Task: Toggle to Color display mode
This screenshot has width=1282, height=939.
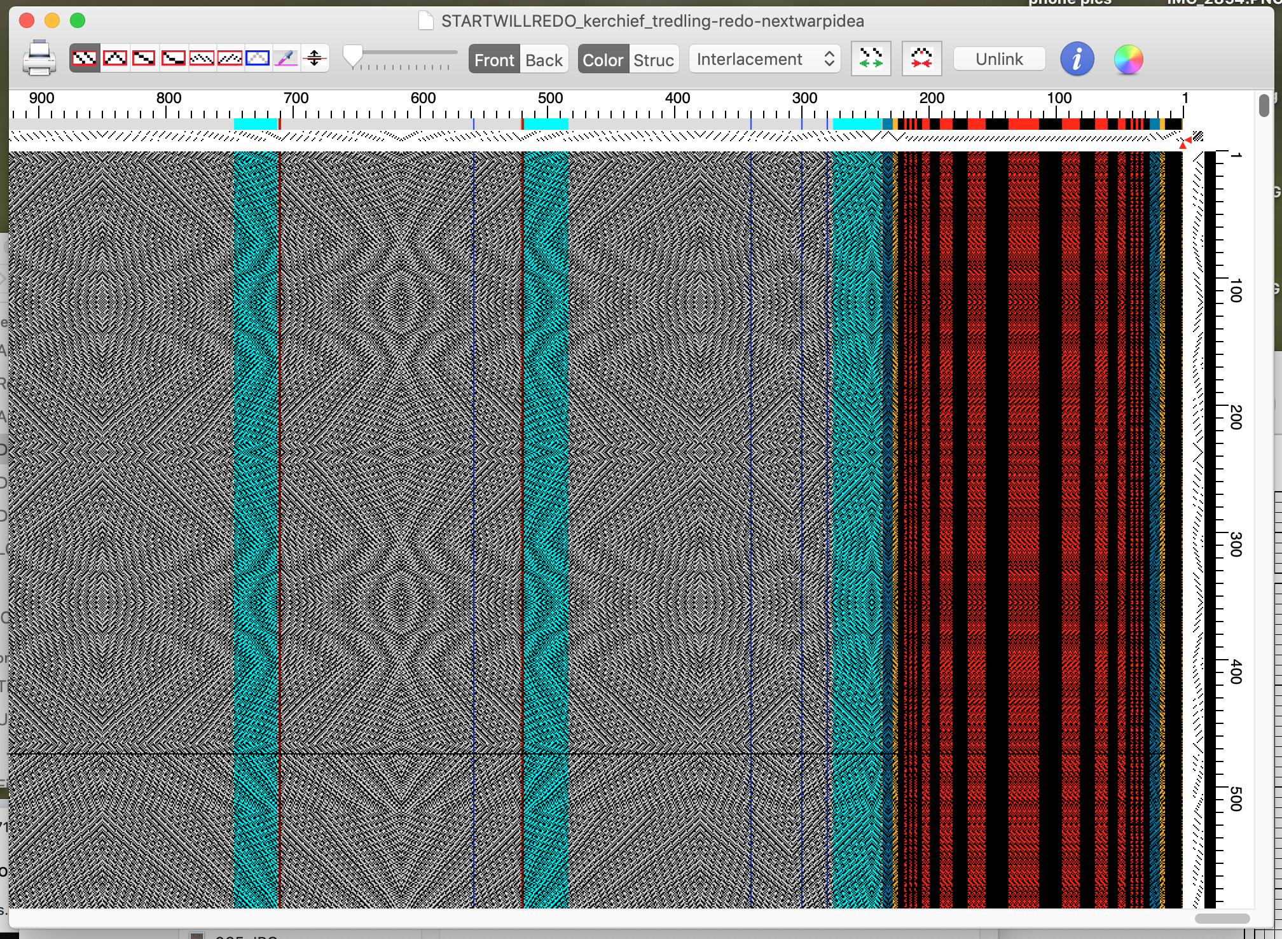Action: click(603, 59)
